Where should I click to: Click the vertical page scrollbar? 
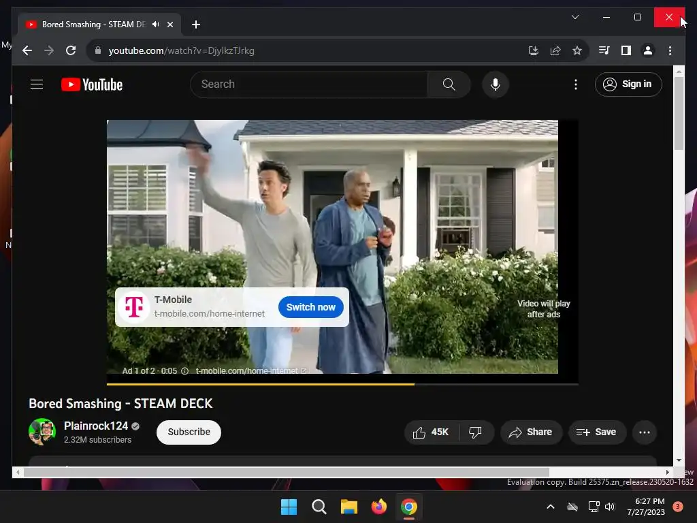[679, 112]
